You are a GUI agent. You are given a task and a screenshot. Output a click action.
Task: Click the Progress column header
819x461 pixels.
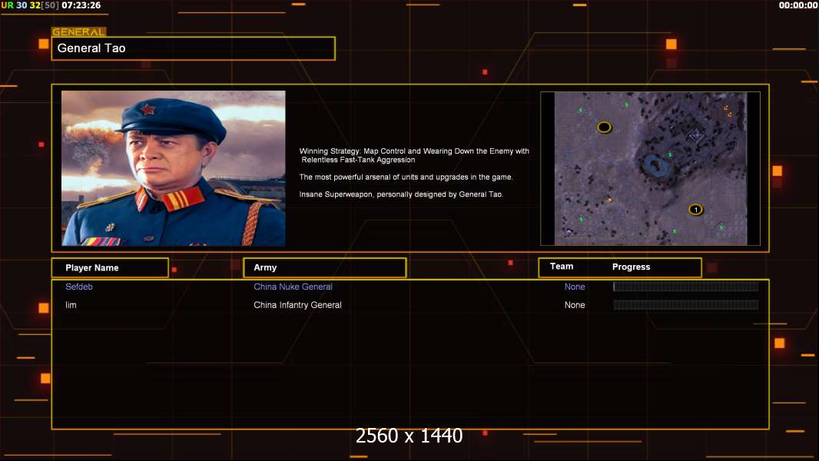[x=631, y=267]
